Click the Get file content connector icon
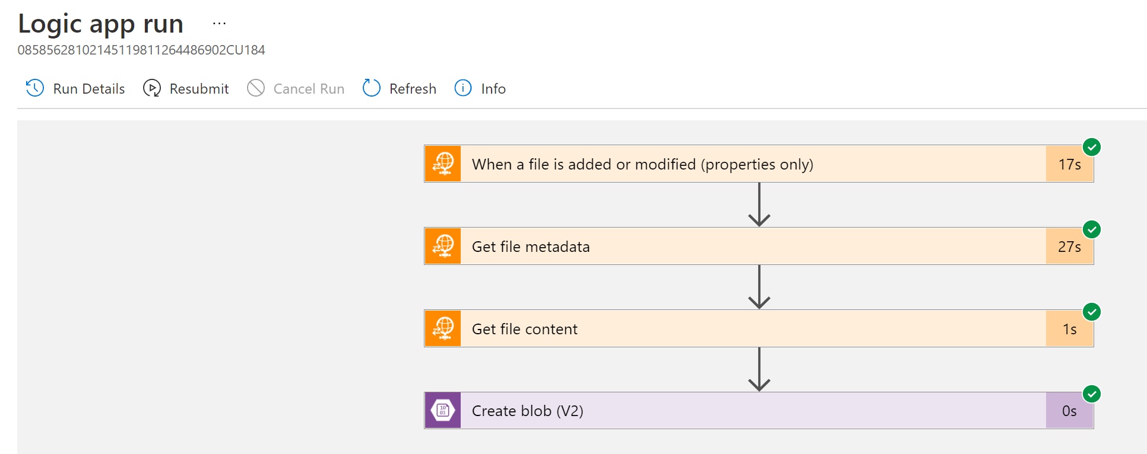The width and height of the screenshot is (1147, 454). click(443, 329)
